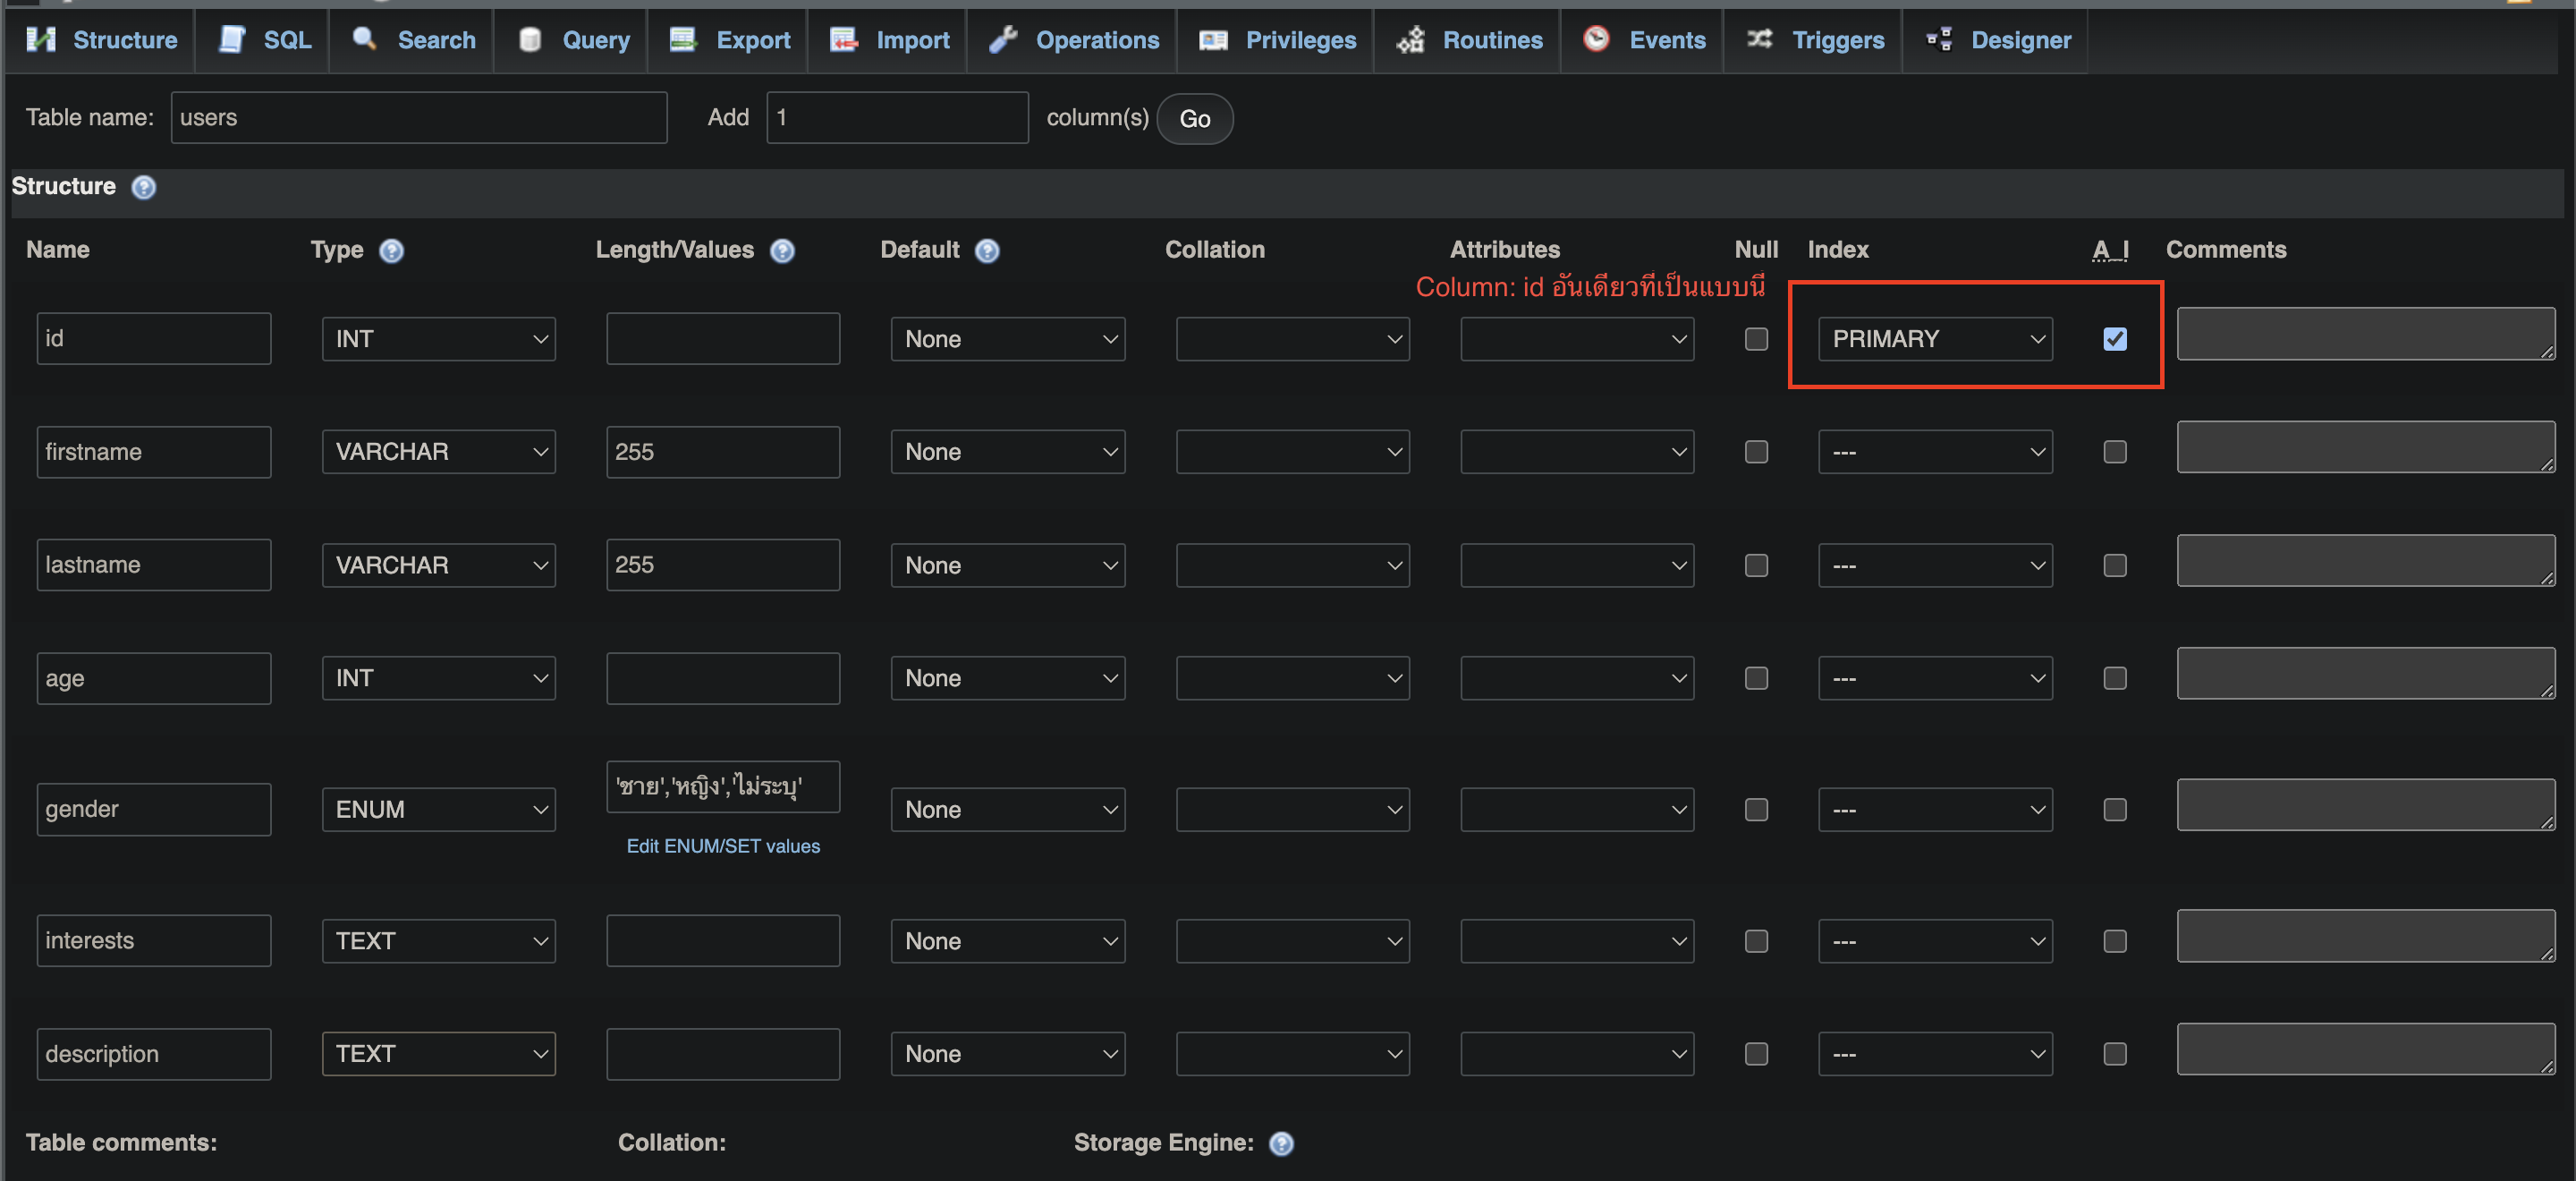Enable the Null checkbox for age
This screenshot has height=1181, width=2576.
point(1756,676)
